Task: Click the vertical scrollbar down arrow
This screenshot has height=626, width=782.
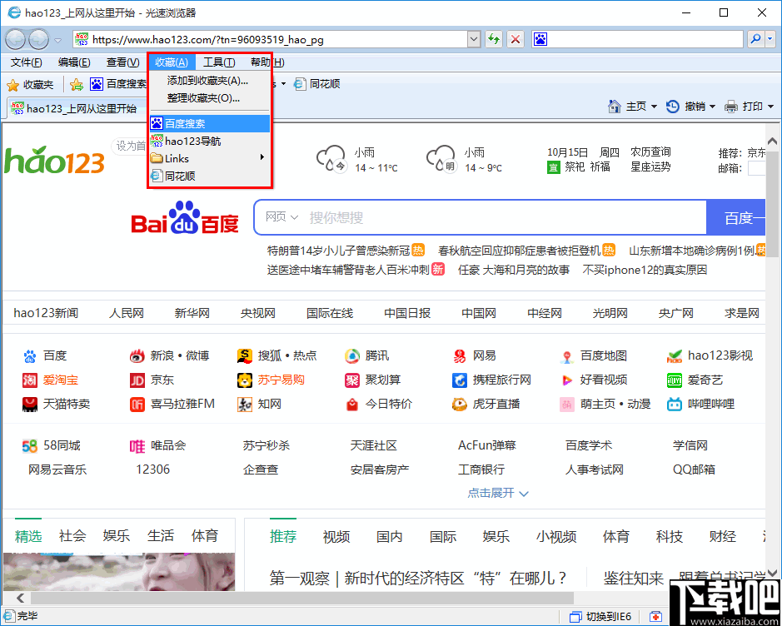Action: [x=773, y=574]
